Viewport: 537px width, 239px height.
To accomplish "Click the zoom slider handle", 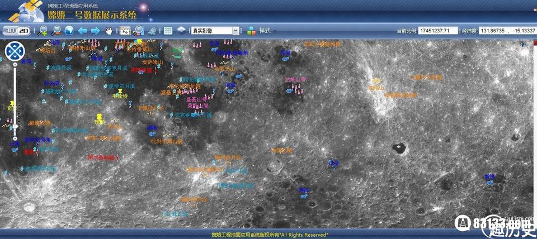I will tap(15, 127).
